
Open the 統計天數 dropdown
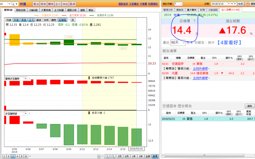178,4
